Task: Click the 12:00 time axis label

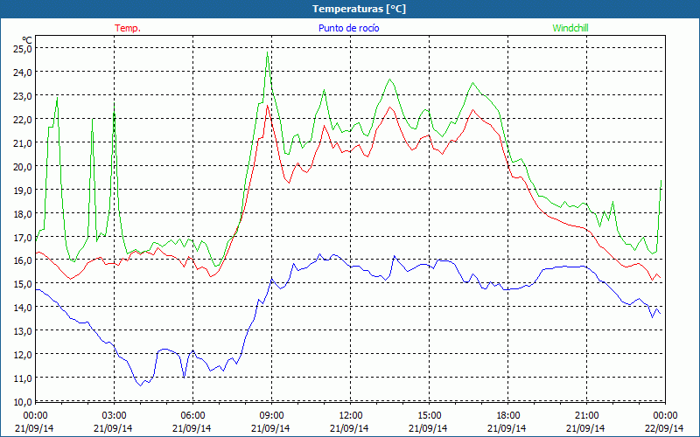Action: pyautogui.click(x=350, y=416)
